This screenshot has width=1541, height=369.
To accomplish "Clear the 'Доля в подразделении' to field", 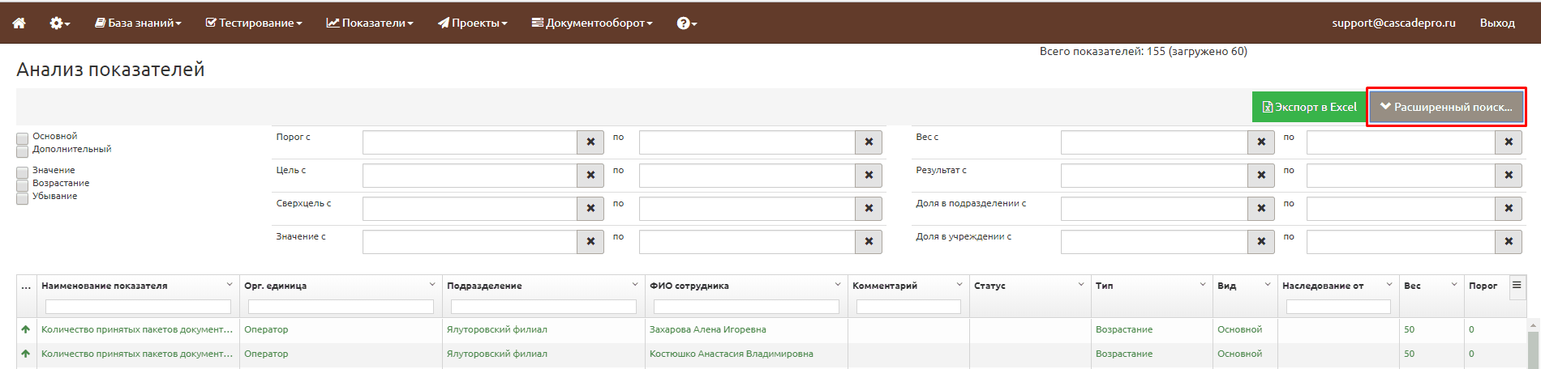I will pos(1509,209).
